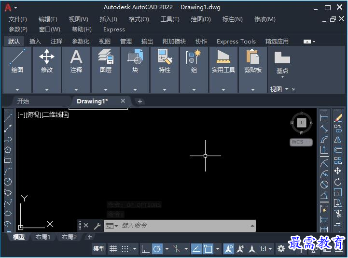Click the ViewCube top face
348x258 pixels.
pyautogui.click(x=302, y=122)
